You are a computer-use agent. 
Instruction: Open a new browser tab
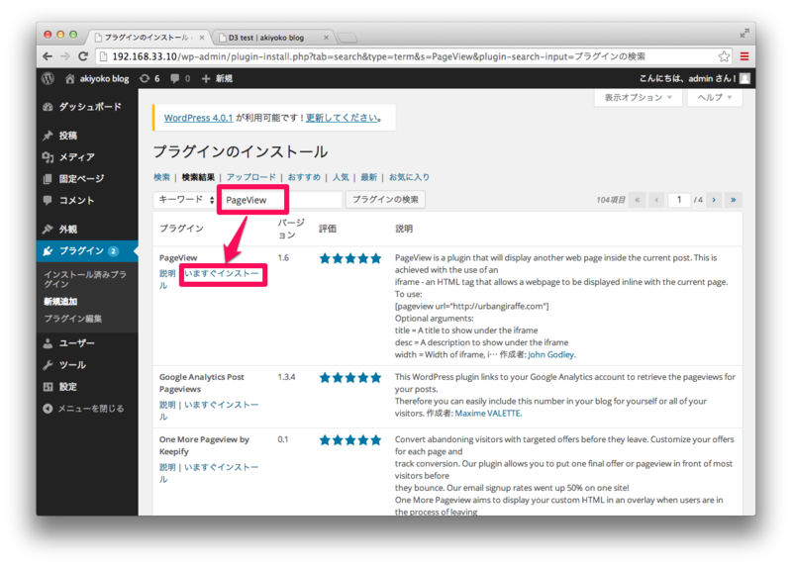347,38
